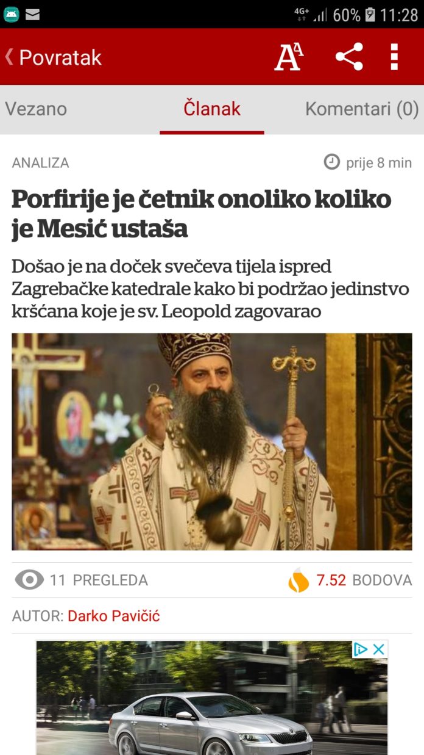Tap the share icon in the header
Viewport: 424px width, 755px height.
[x=349, y=57]
